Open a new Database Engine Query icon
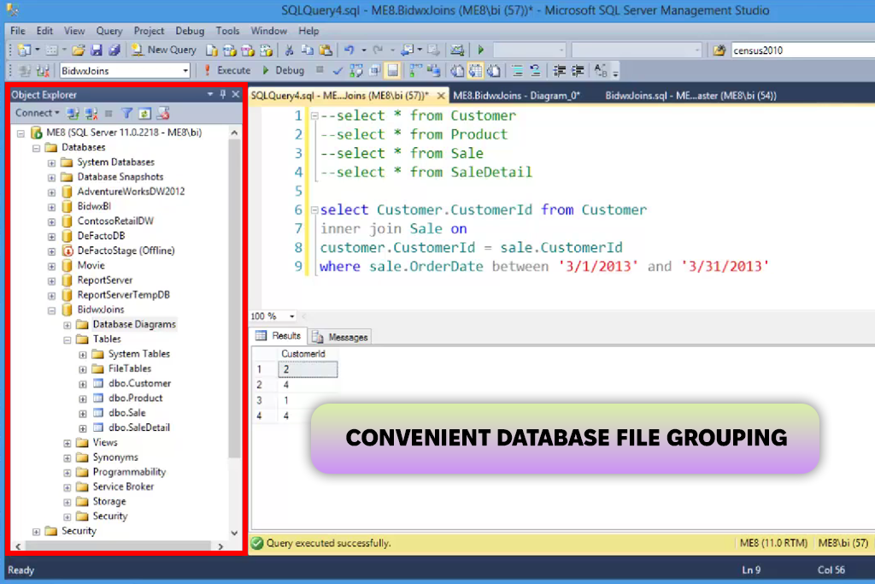Screen dimensions: 875x584 (212, 50)
